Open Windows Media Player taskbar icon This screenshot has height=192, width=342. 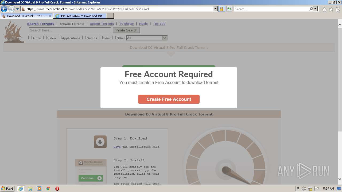click(x=39, y=189)
